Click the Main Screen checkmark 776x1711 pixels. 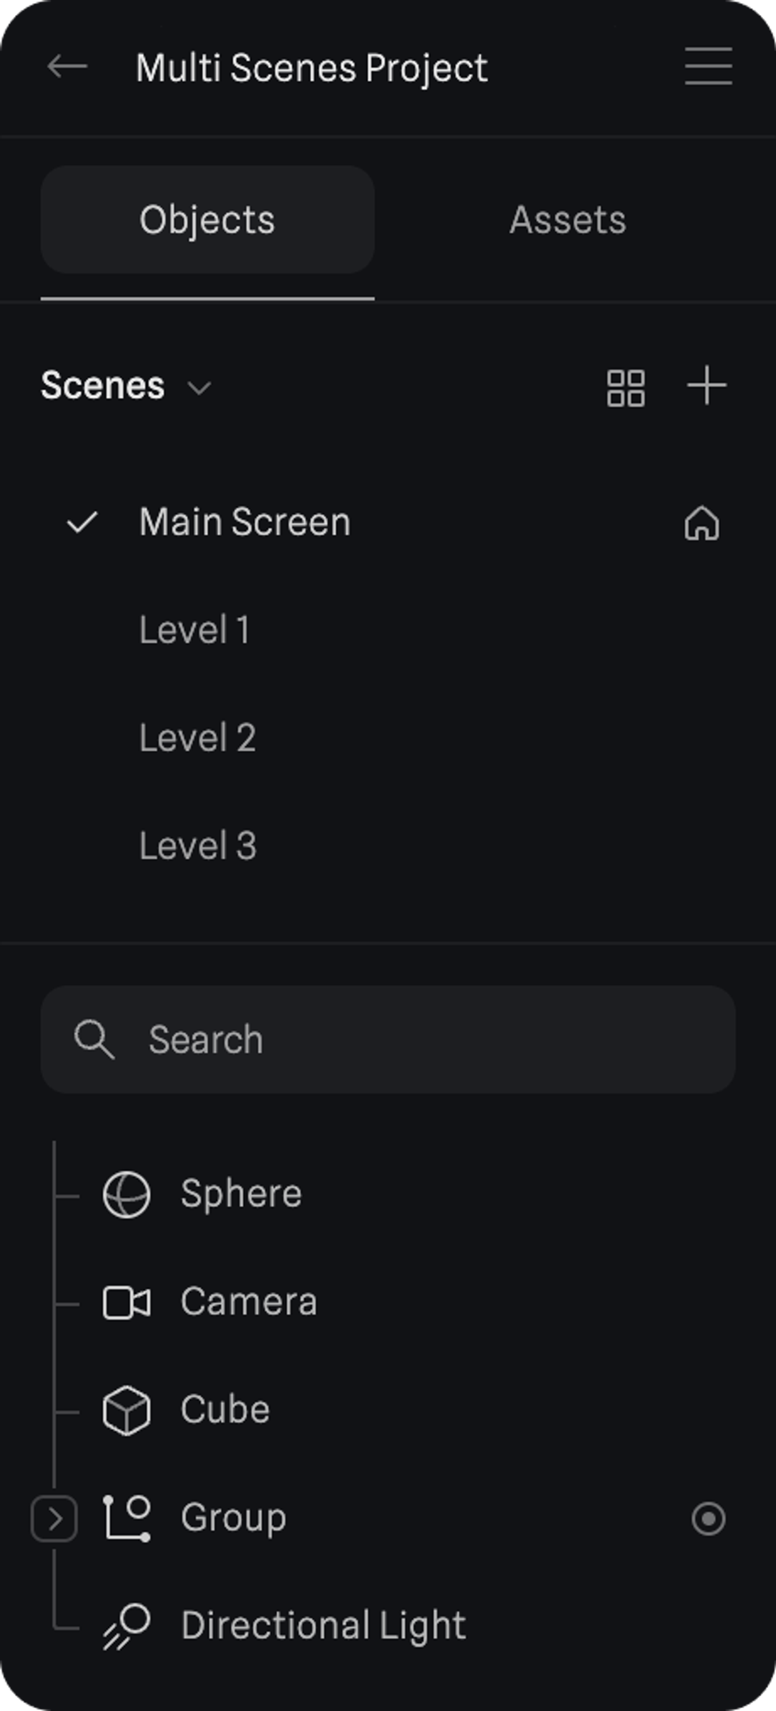[82, 523]
